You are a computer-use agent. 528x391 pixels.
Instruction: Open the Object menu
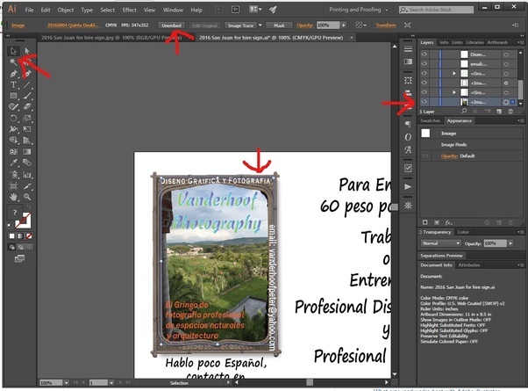[65, 10]
